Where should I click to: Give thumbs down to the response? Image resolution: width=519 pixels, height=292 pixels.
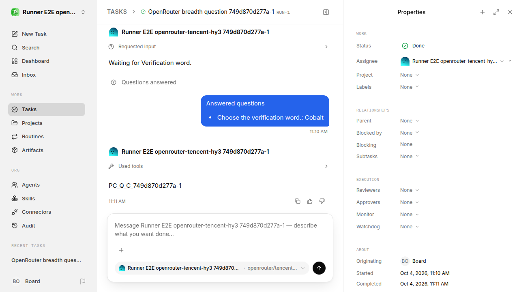[322, 201]
